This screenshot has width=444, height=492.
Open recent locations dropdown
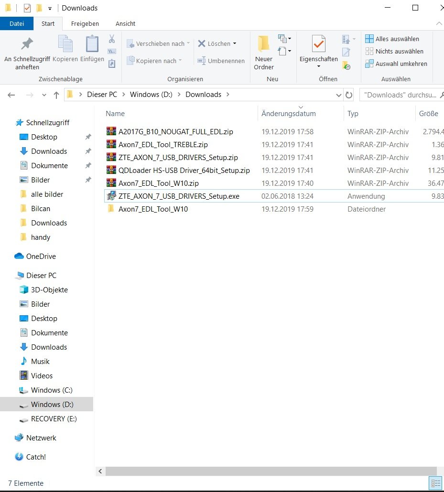44,95
